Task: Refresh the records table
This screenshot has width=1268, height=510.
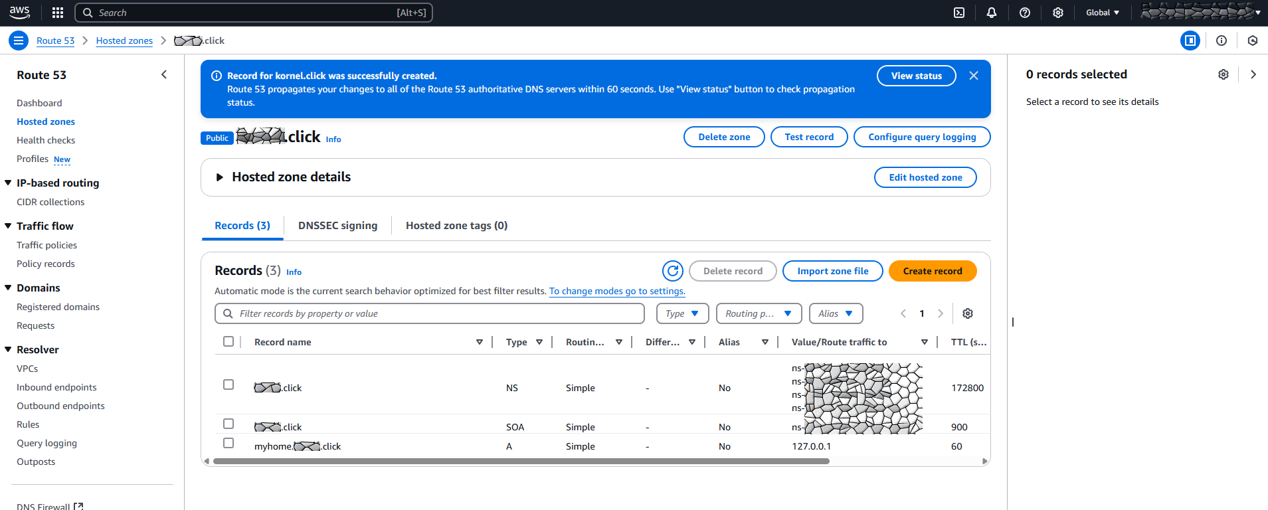Action: [673, 271]
